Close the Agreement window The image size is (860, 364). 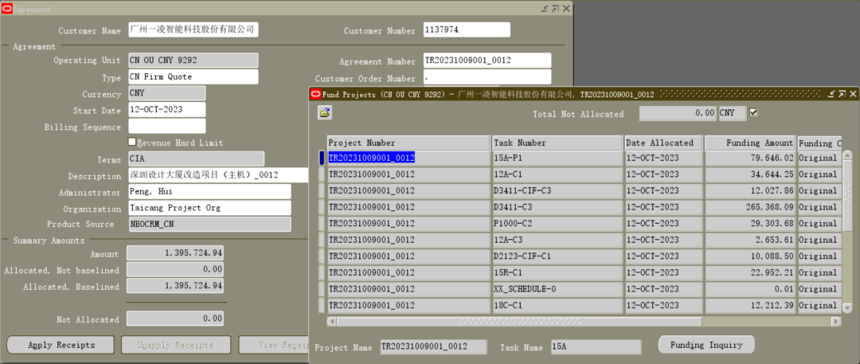(x=566, y=9)
